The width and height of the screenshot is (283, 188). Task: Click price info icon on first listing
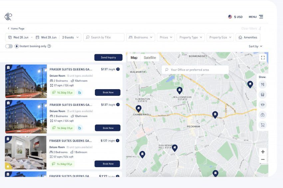coord(118,69)
